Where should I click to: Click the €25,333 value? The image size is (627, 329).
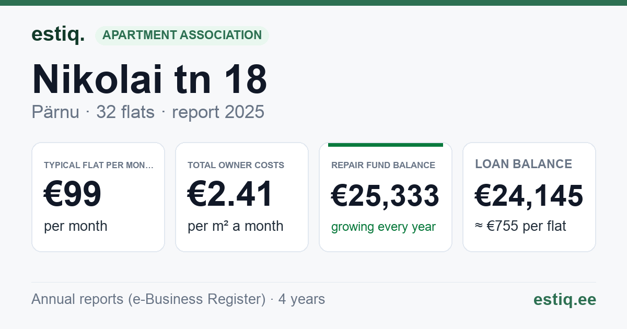click(386, 196)
